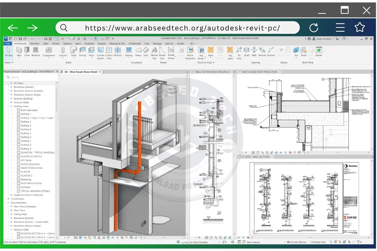Switch to the Structure ribbon tab
Viewport: 377px width, 251px height.
tap(35, 44)
